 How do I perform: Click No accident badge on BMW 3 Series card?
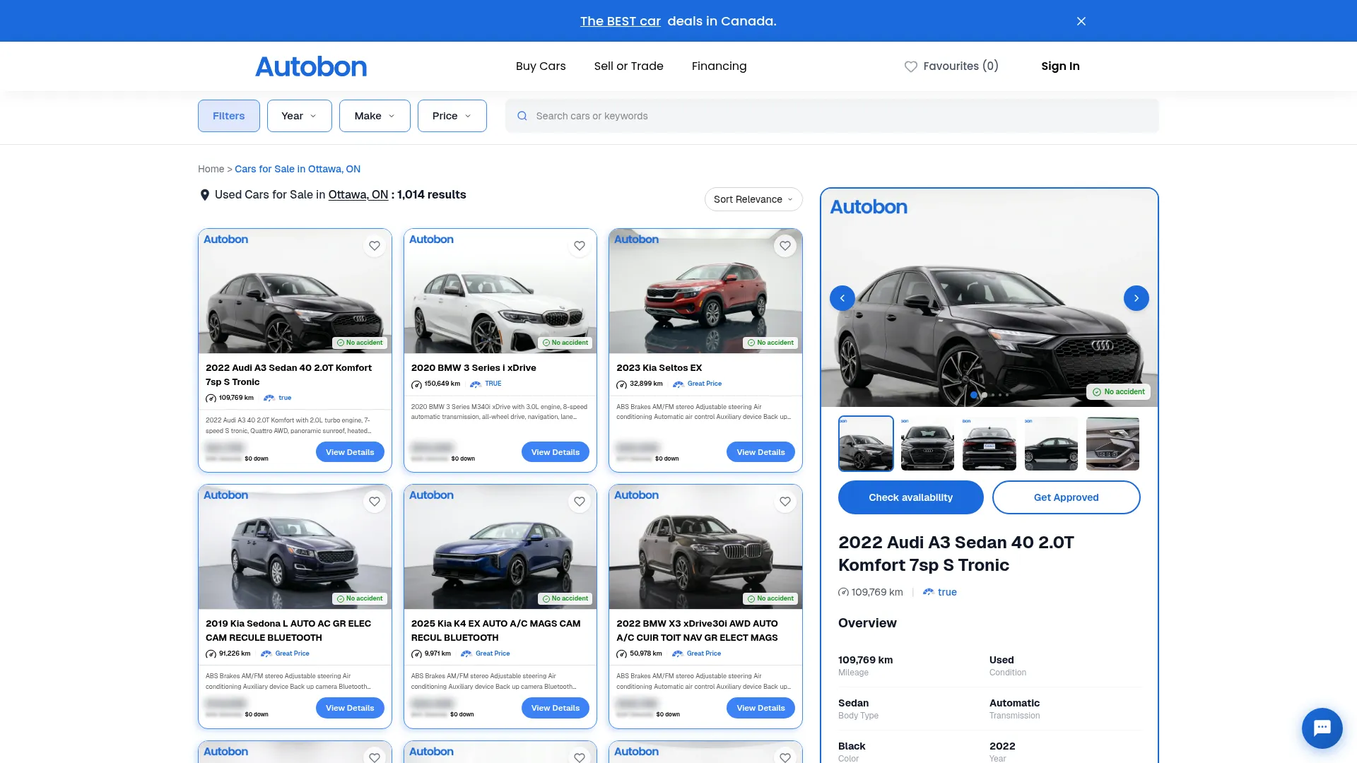pyautogui.click(x=565, y=343)
